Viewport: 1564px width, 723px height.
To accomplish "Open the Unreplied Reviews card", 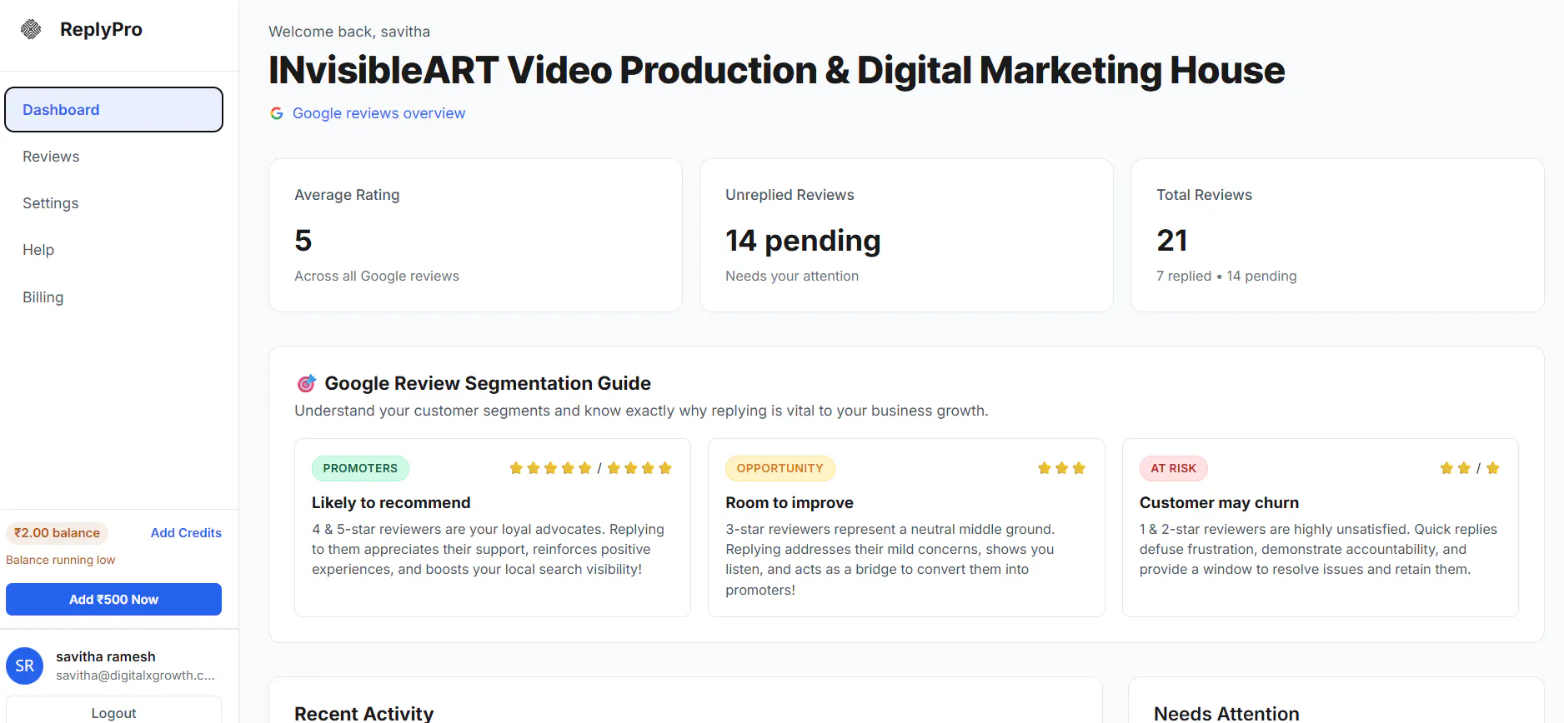I will (906, 236).
